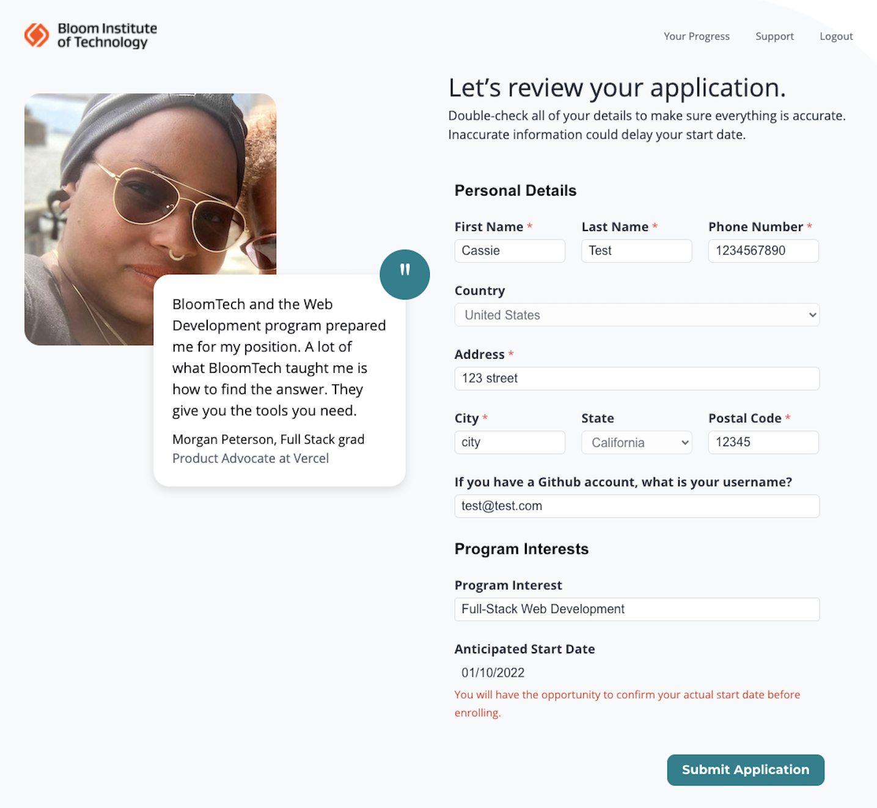877x808 pixels.
Task: Click the Bloom Institute of Technology logo
Action: coord(90,35)
